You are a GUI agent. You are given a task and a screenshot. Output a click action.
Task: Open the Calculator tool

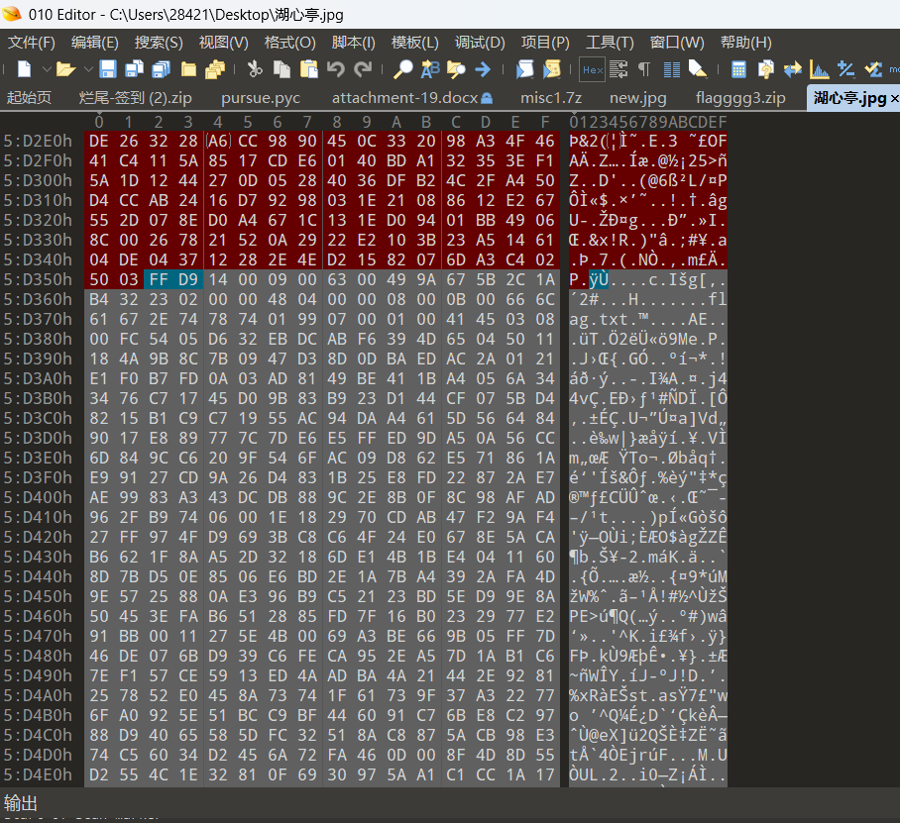point(738,69)
